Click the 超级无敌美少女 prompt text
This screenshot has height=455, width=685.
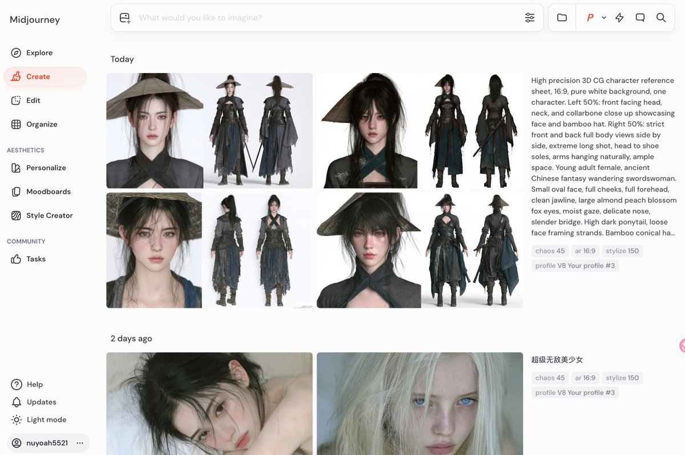point(557,360)
